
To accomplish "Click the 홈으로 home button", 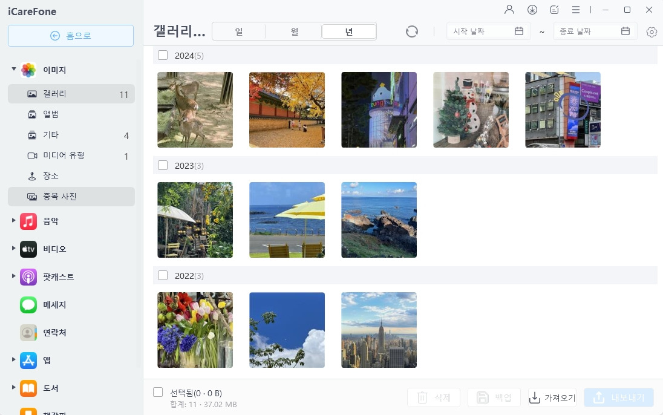I will [71, 36].
